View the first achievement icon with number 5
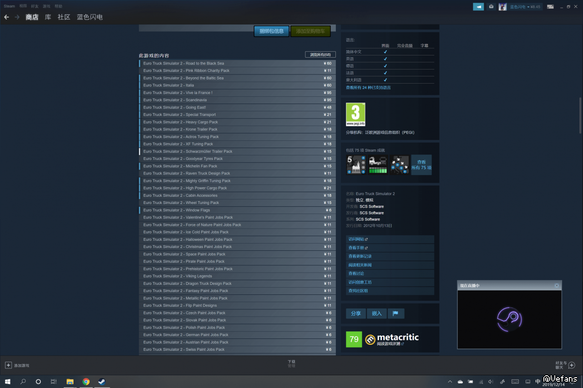 [356, 164]
